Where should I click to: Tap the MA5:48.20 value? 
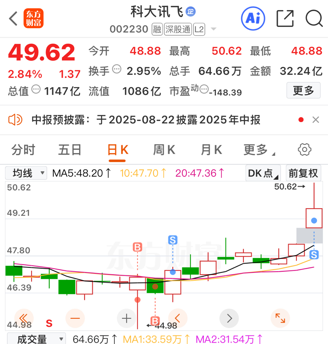pyautogui.click(x=82, y=173)
